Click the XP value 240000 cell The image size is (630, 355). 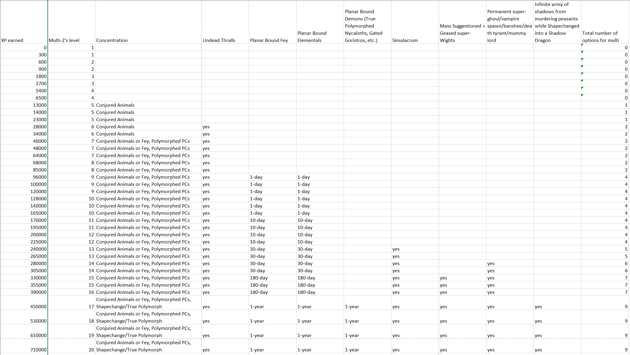pos(24,249)
